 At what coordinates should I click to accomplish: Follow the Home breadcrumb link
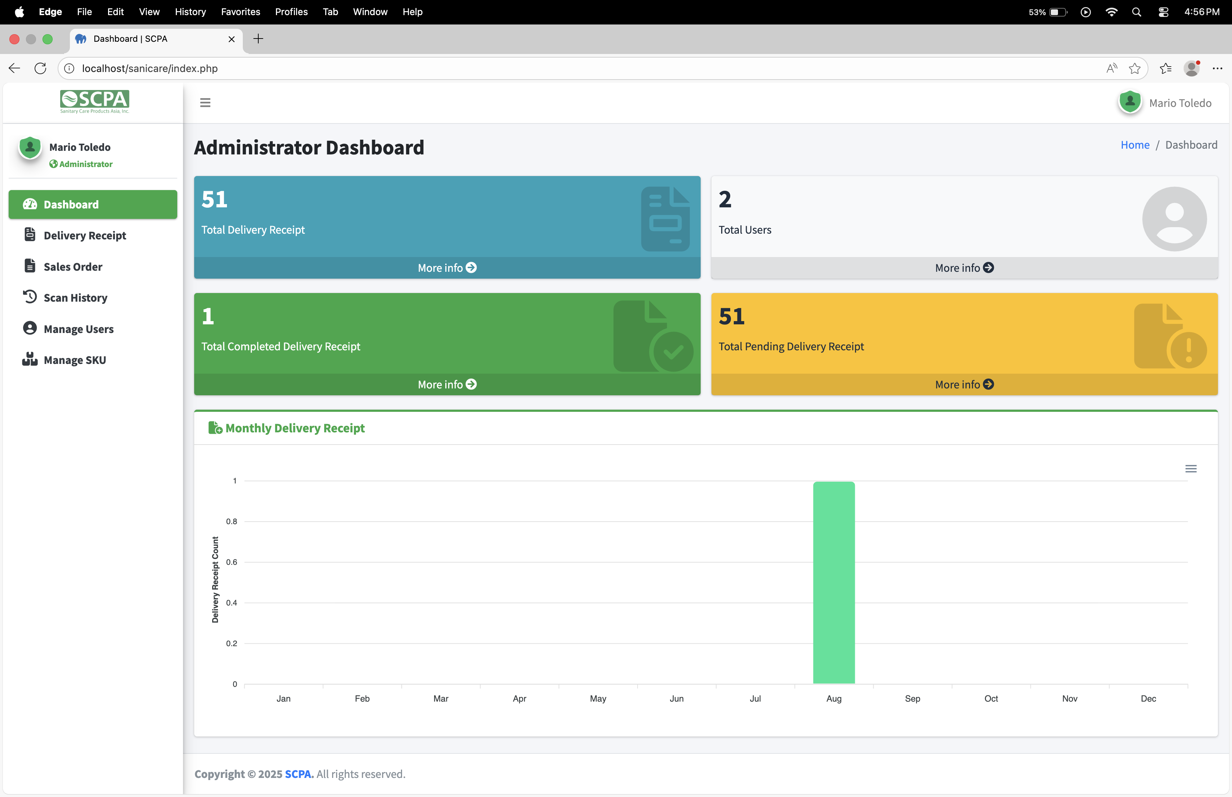tap(1135, 145)
